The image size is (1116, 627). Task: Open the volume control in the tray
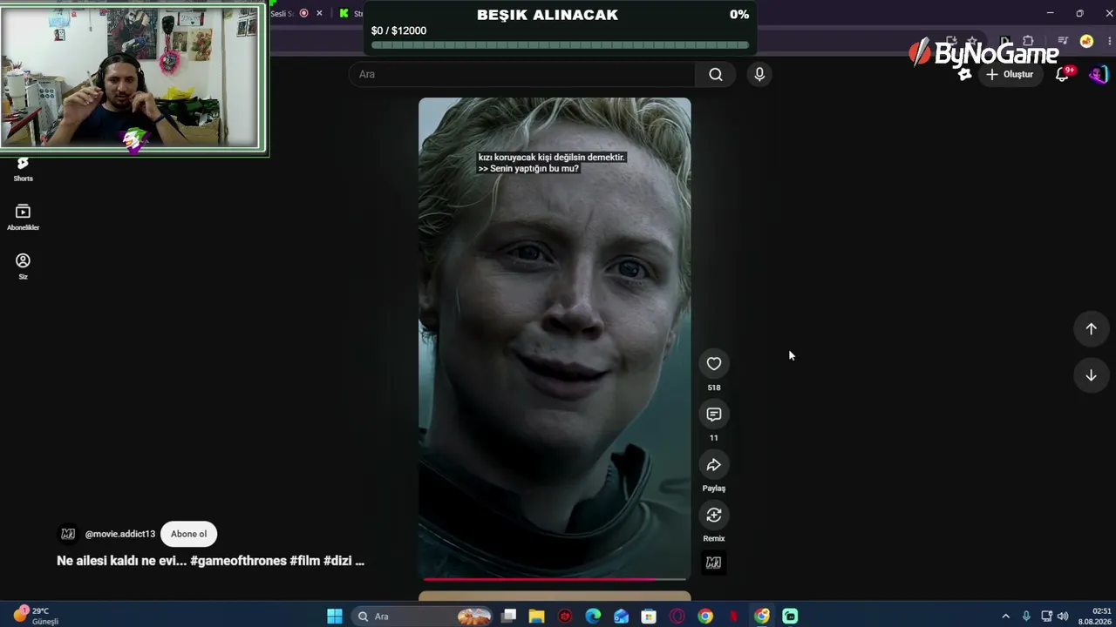pyautogui.click(x=1063, y=617)
